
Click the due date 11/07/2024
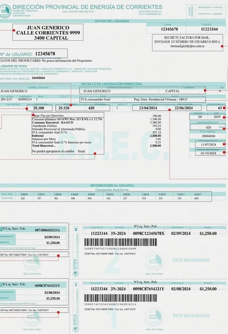208,145
